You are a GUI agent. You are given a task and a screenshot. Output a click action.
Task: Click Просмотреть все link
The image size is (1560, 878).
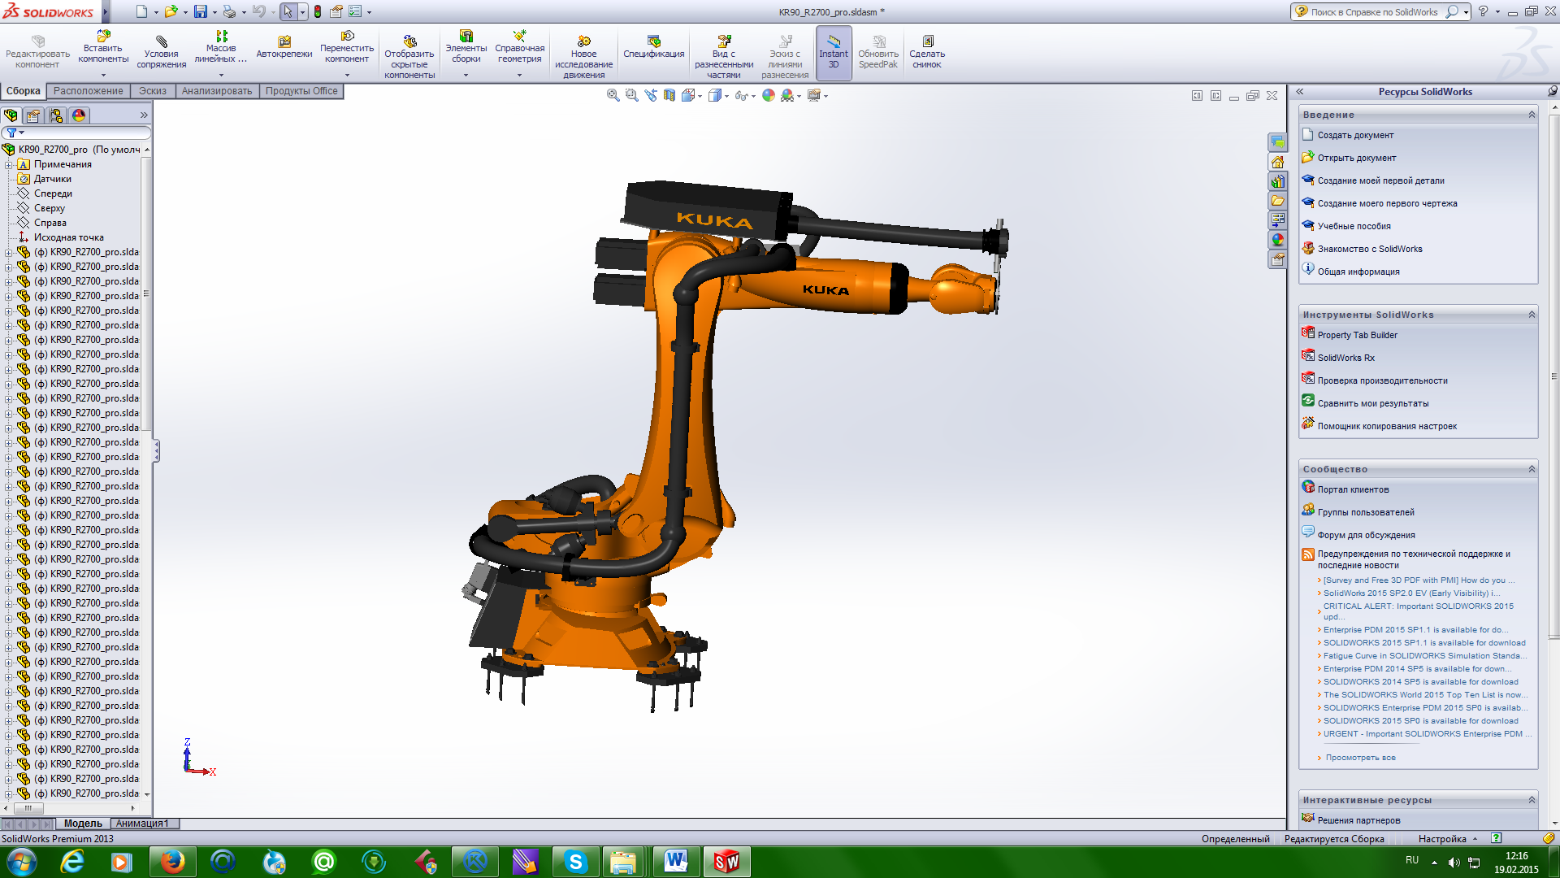(x=1361, y=758)
